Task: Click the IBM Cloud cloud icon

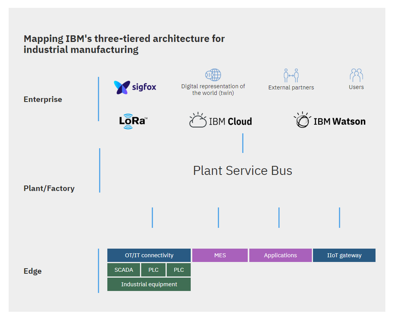Action: pos(198,120)
